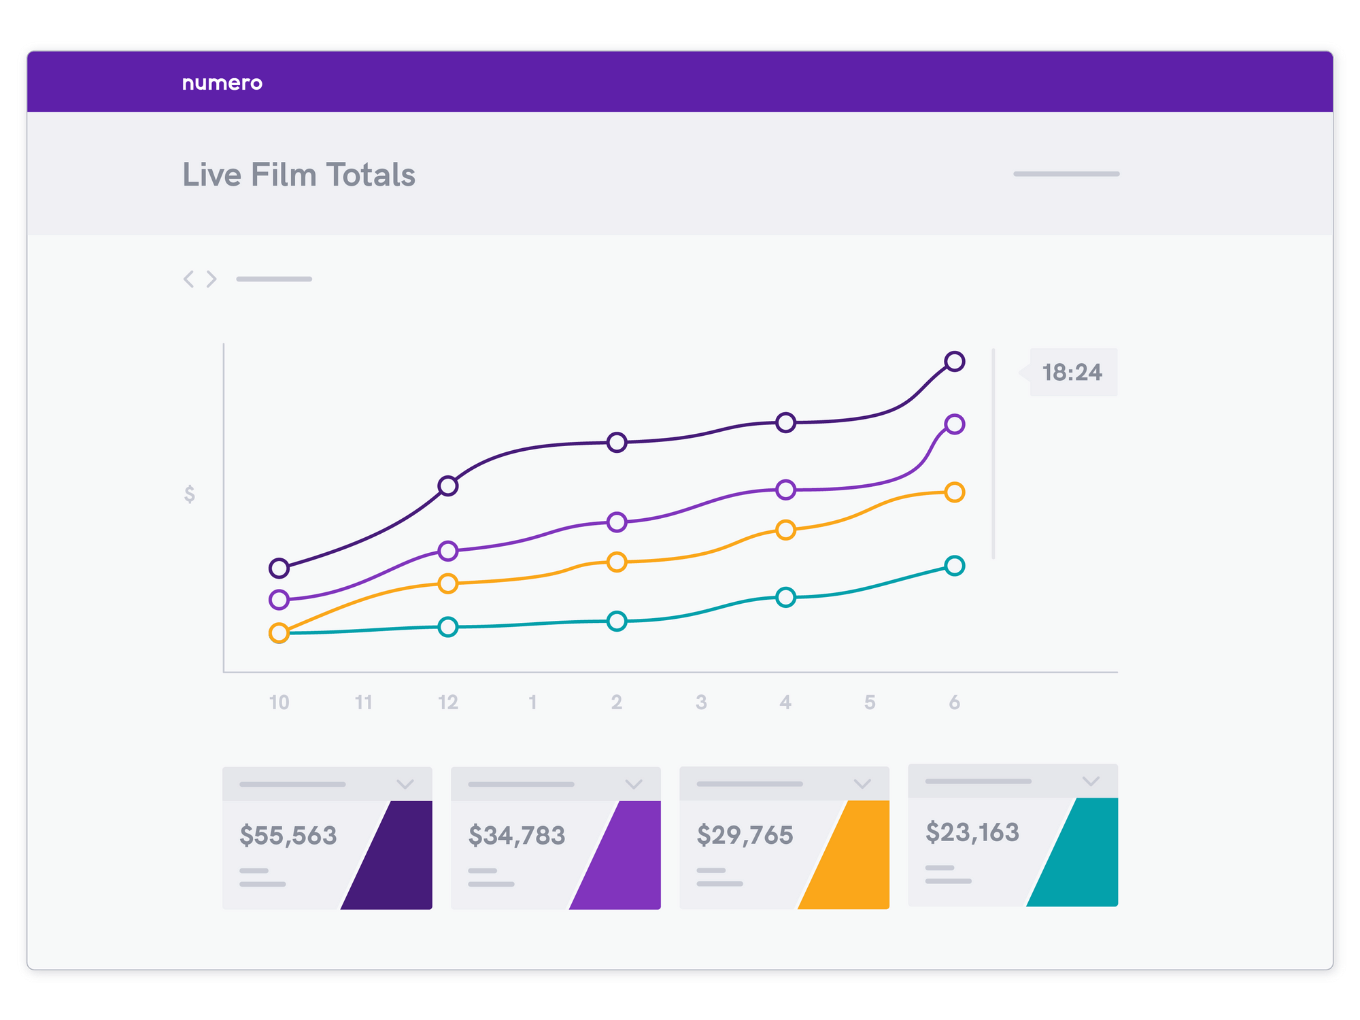Click violet data point at hour 2
The image size is (1360, 1020).
pos(617,522)
